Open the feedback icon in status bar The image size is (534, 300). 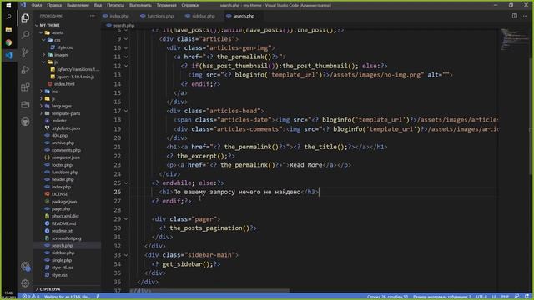tap(516, 297)
